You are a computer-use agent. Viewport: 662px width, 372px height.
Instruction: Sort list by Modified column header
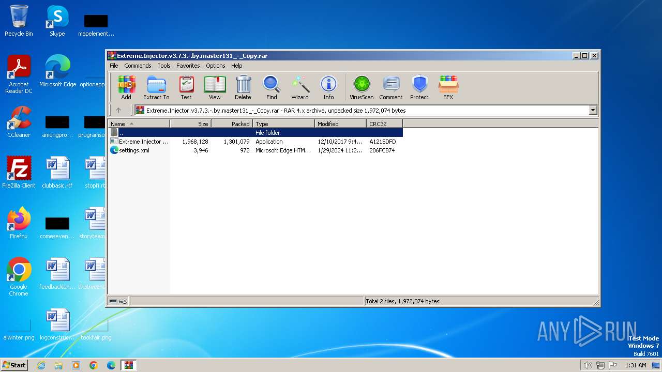pos(340,124)
